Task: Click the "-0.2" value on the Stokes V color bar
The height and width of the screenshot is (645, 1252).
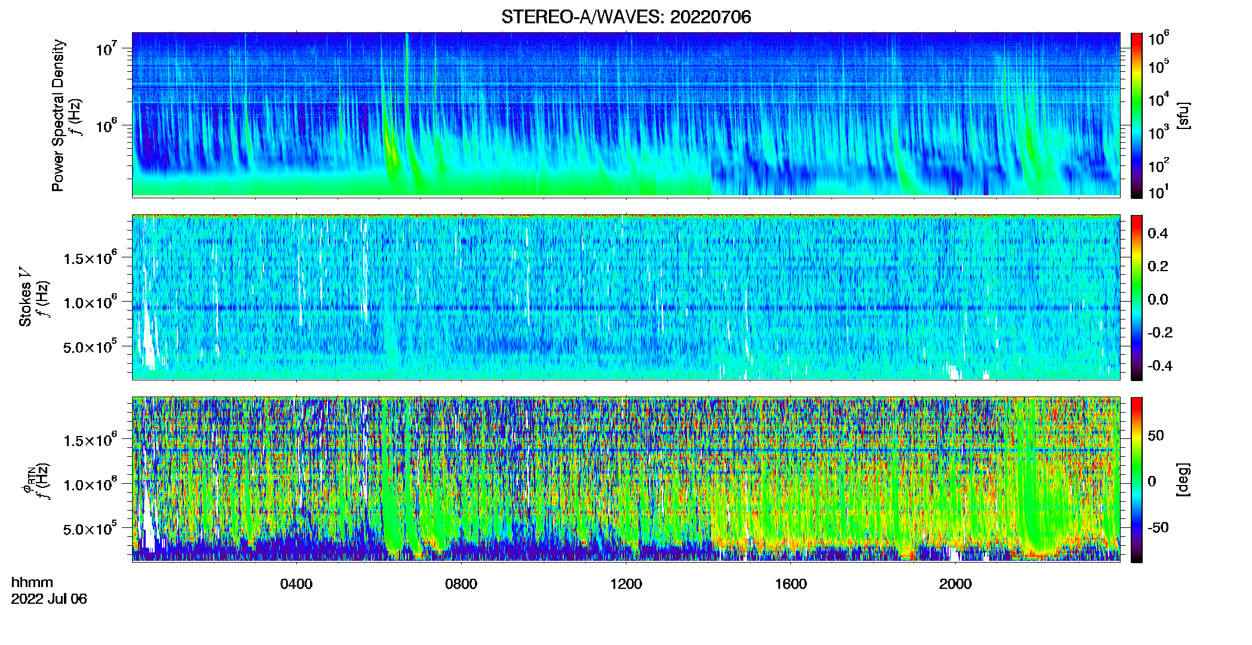Action: point(1160,333)
